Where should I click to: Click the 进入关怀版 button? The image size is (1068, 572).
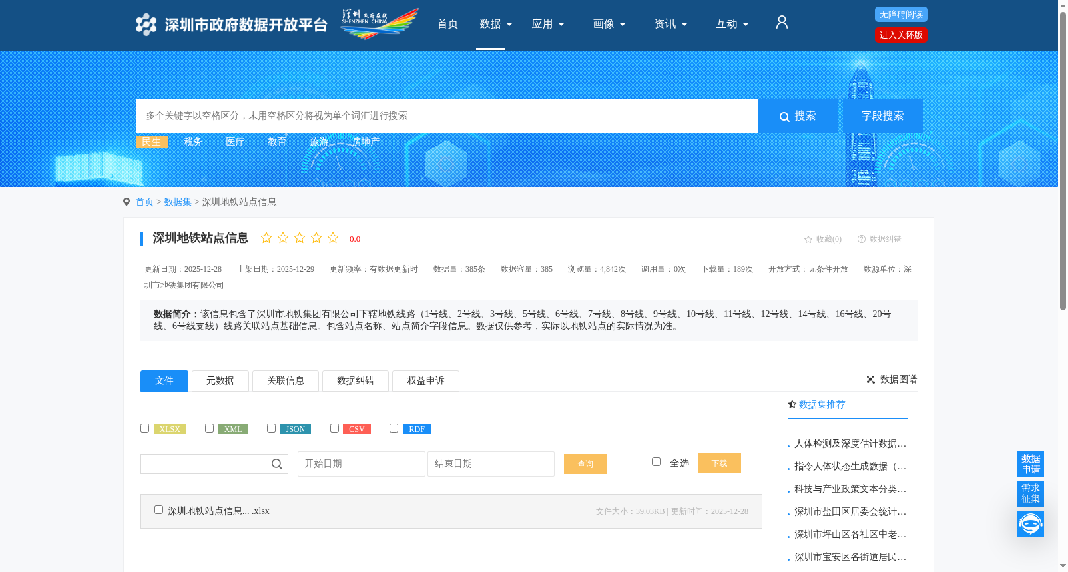pos(901,35)
